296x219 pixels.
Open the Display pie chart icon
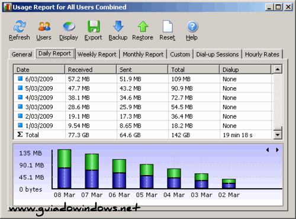click(x=69, y=27)
